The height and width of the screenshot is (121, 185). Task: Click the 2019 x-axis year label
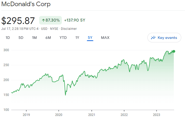tap(26, 115)
